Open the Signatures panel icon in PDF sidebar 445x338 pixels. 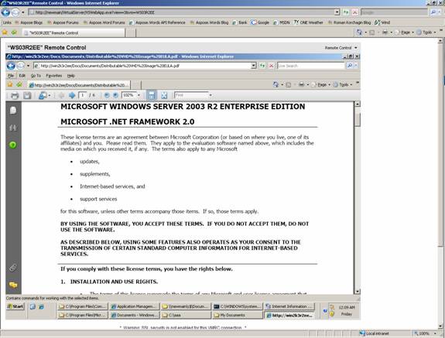(13, 128)
